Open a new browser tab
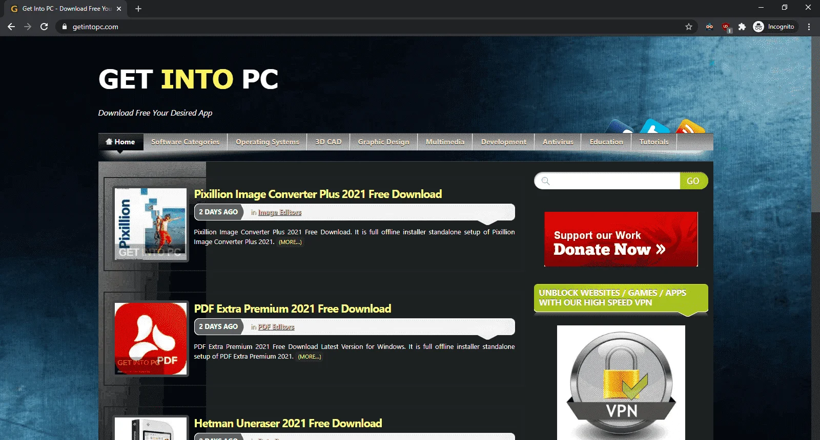 138,9
